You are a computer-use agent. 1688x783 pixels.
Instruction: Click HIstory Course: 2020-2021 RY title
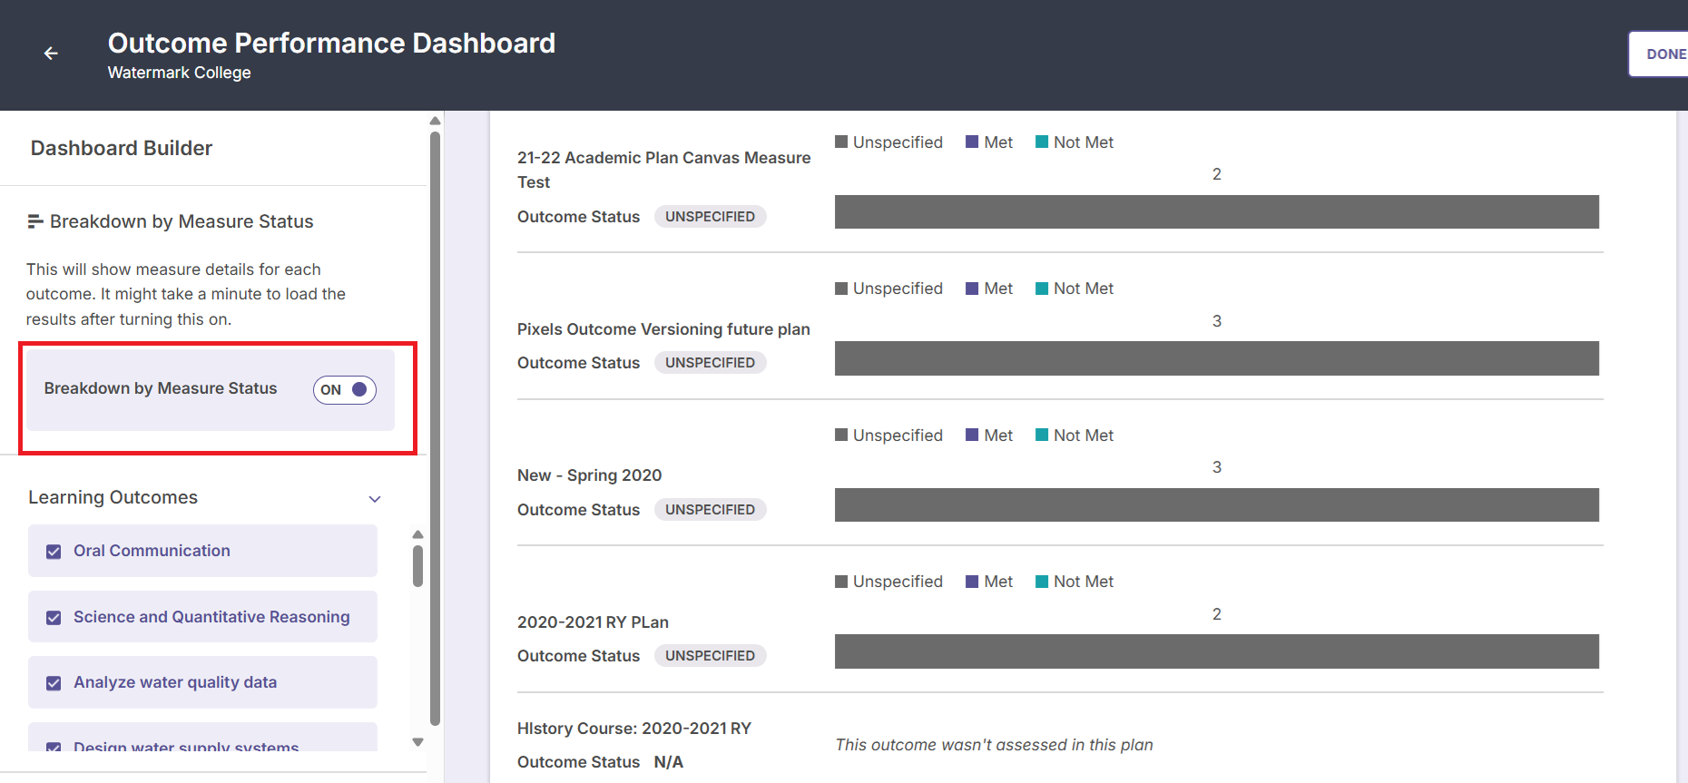pyautogui.click(x=634, y=729)
